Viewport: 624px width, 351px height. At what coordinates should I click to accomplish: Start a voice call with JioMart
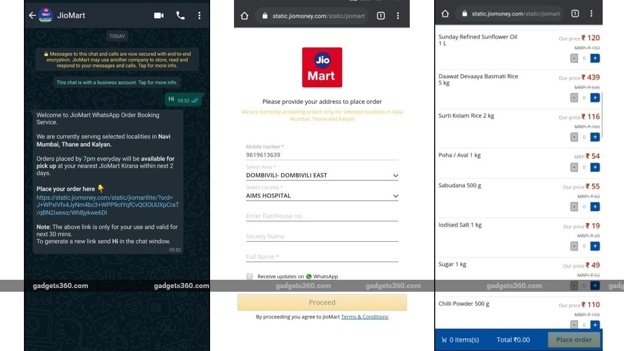click(x=180, y=16)
